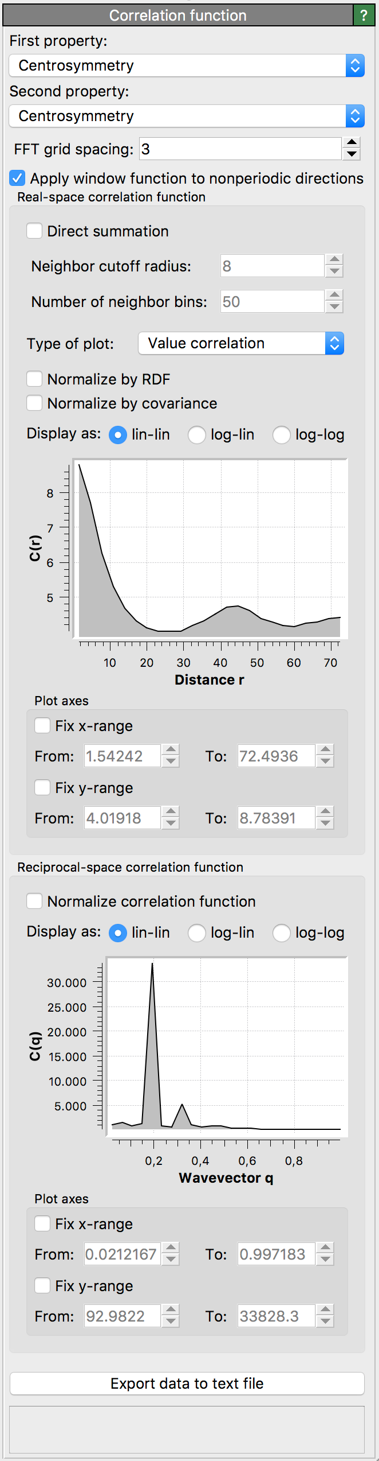
Task: Select log-lin display for real-space plot
Action: pos(197,435)
